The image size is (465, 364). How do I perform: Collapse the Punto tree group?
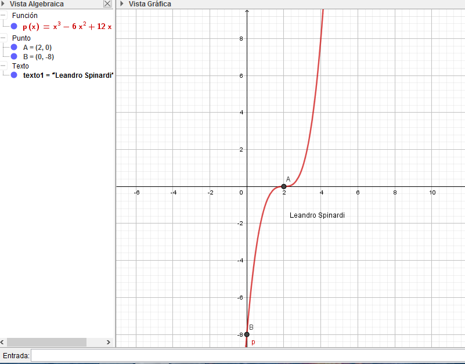coord(3,38)
